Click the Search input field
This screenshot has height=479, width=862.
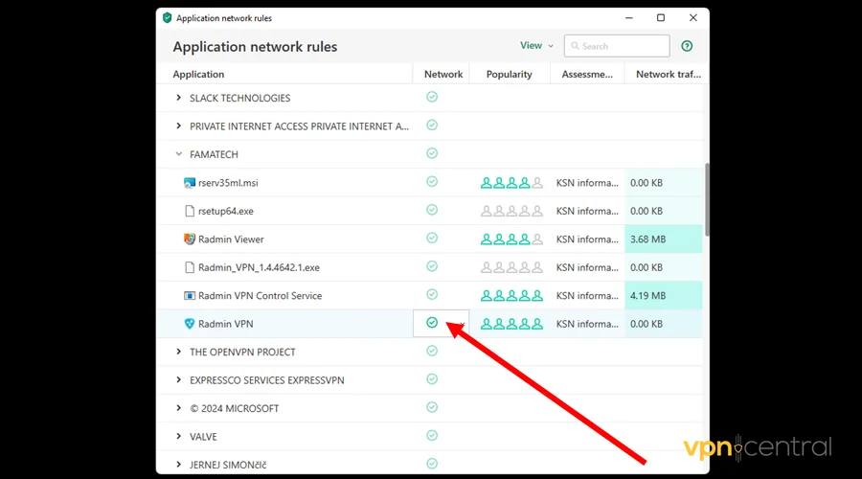[617, 46]
